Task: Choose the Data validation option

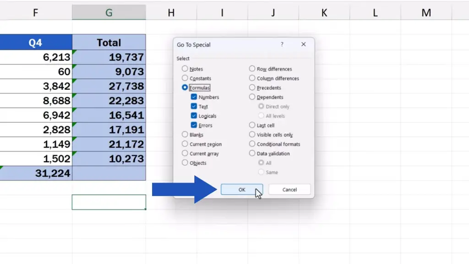Action: [x=252, y=154]
